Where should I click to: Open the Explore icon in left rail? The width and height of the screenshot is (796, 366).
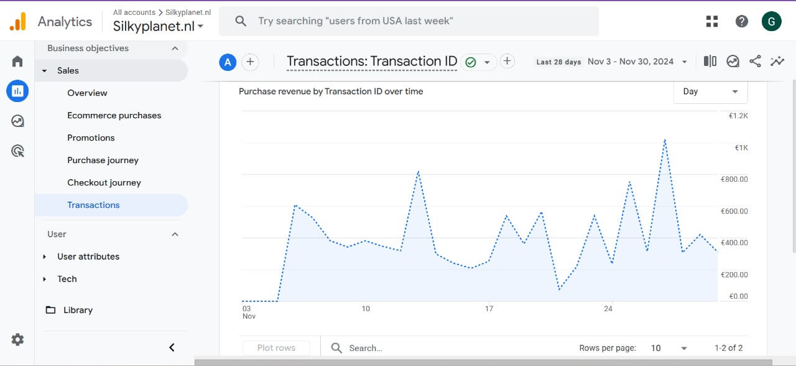(17, 121)
